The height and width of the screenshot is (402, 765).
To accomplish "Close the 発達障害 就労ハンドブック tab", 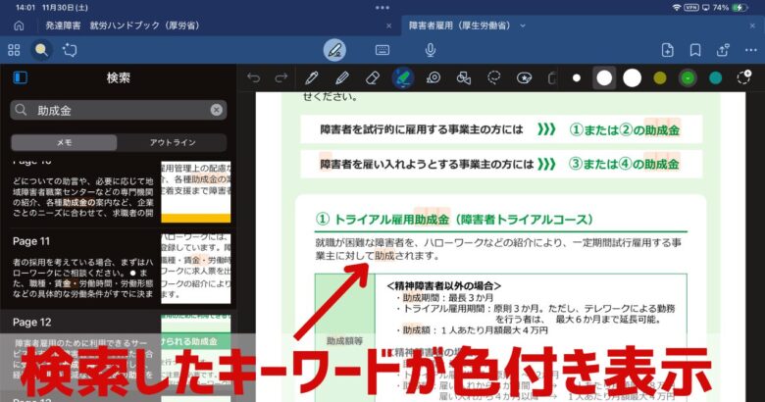I will pyautogui.click(x=388, y=25).
